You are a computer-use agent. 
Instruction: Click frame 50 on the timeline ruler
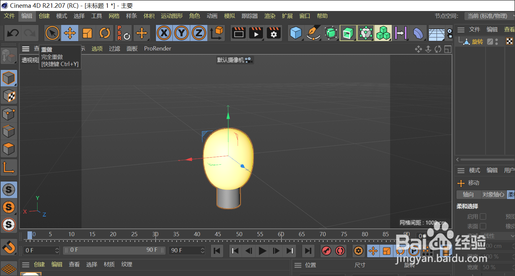[x=239, y=234]
